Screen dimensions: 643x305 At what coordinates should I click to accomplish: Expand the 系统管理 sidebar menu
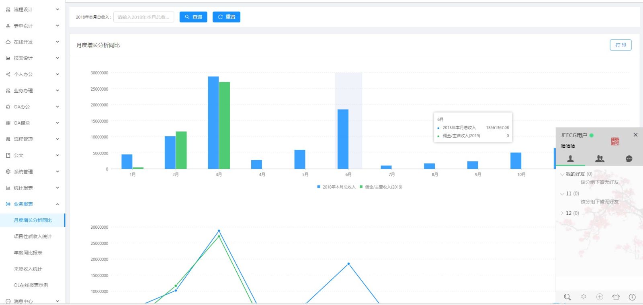32,172
